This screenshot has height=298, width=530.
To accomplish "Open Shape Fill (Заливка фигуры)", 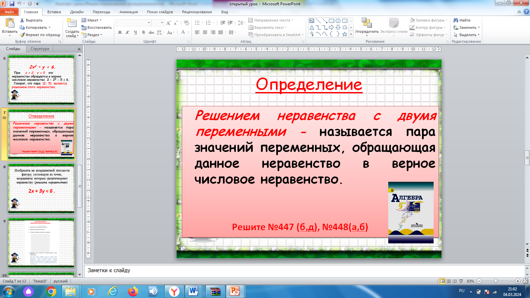I will point(429,20).
